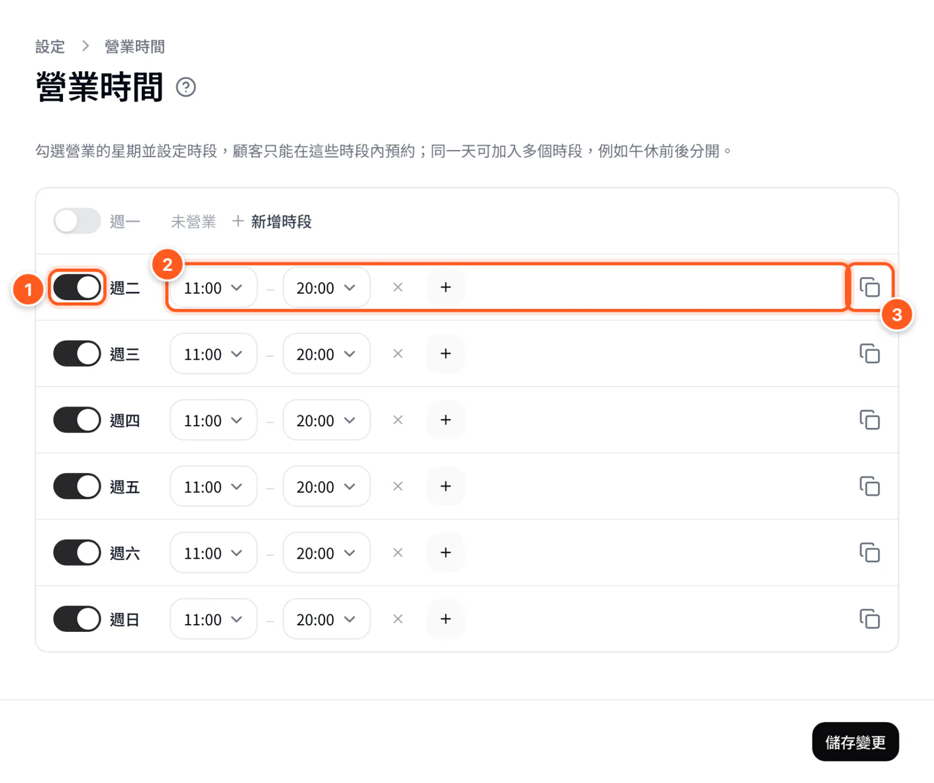The image size is (934, 783).
Task: Copy 週二 hours to other days
Action: click(870, 287)
